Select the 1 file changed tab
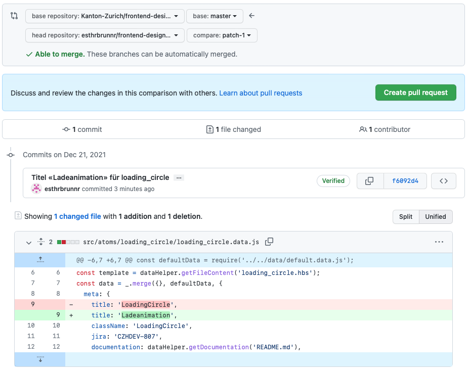Viewport: 469px width, 373px height. [x=234, y=129]
